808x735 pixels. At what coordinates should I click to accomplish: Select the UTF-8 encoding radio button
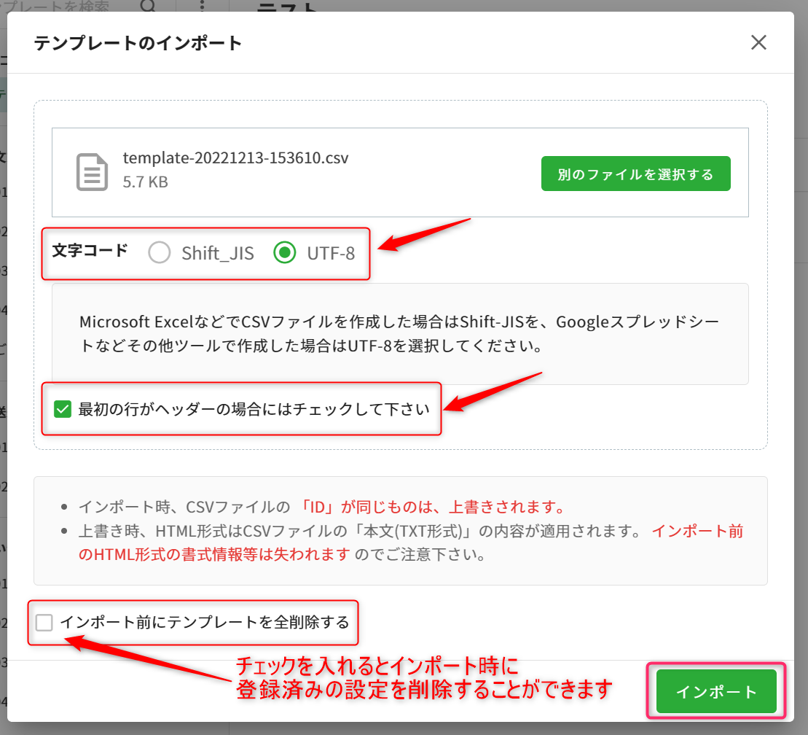(x=284, y=253)
